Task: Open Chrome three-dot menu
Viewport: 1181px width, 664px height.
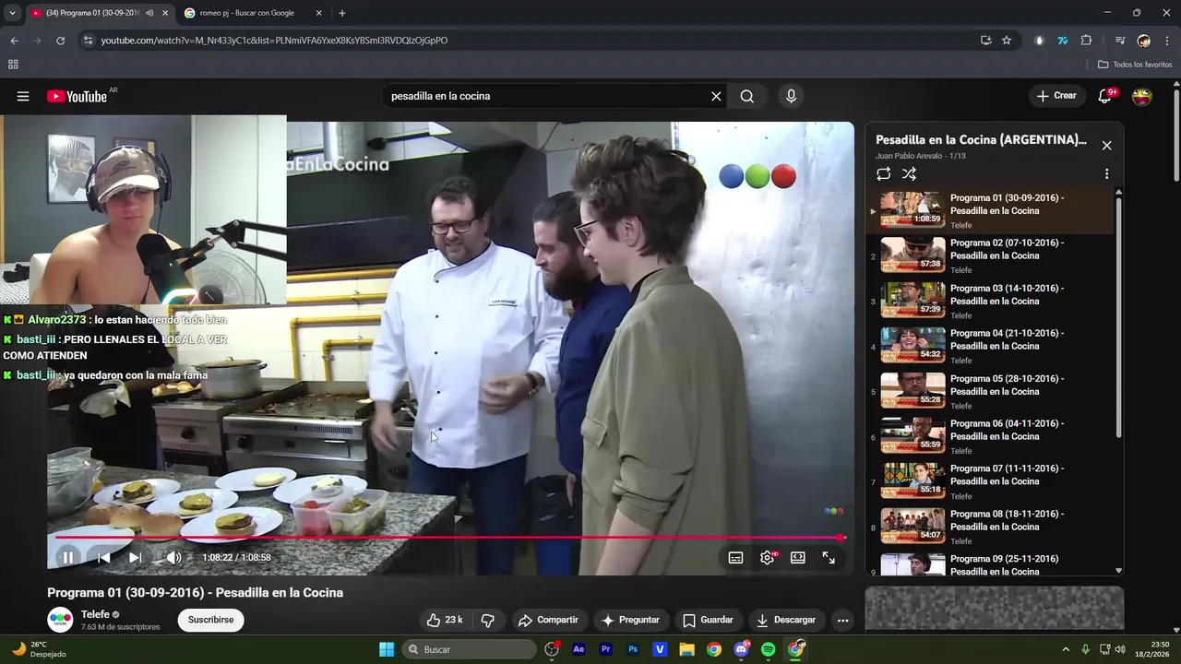Action: click(1168, 41)
